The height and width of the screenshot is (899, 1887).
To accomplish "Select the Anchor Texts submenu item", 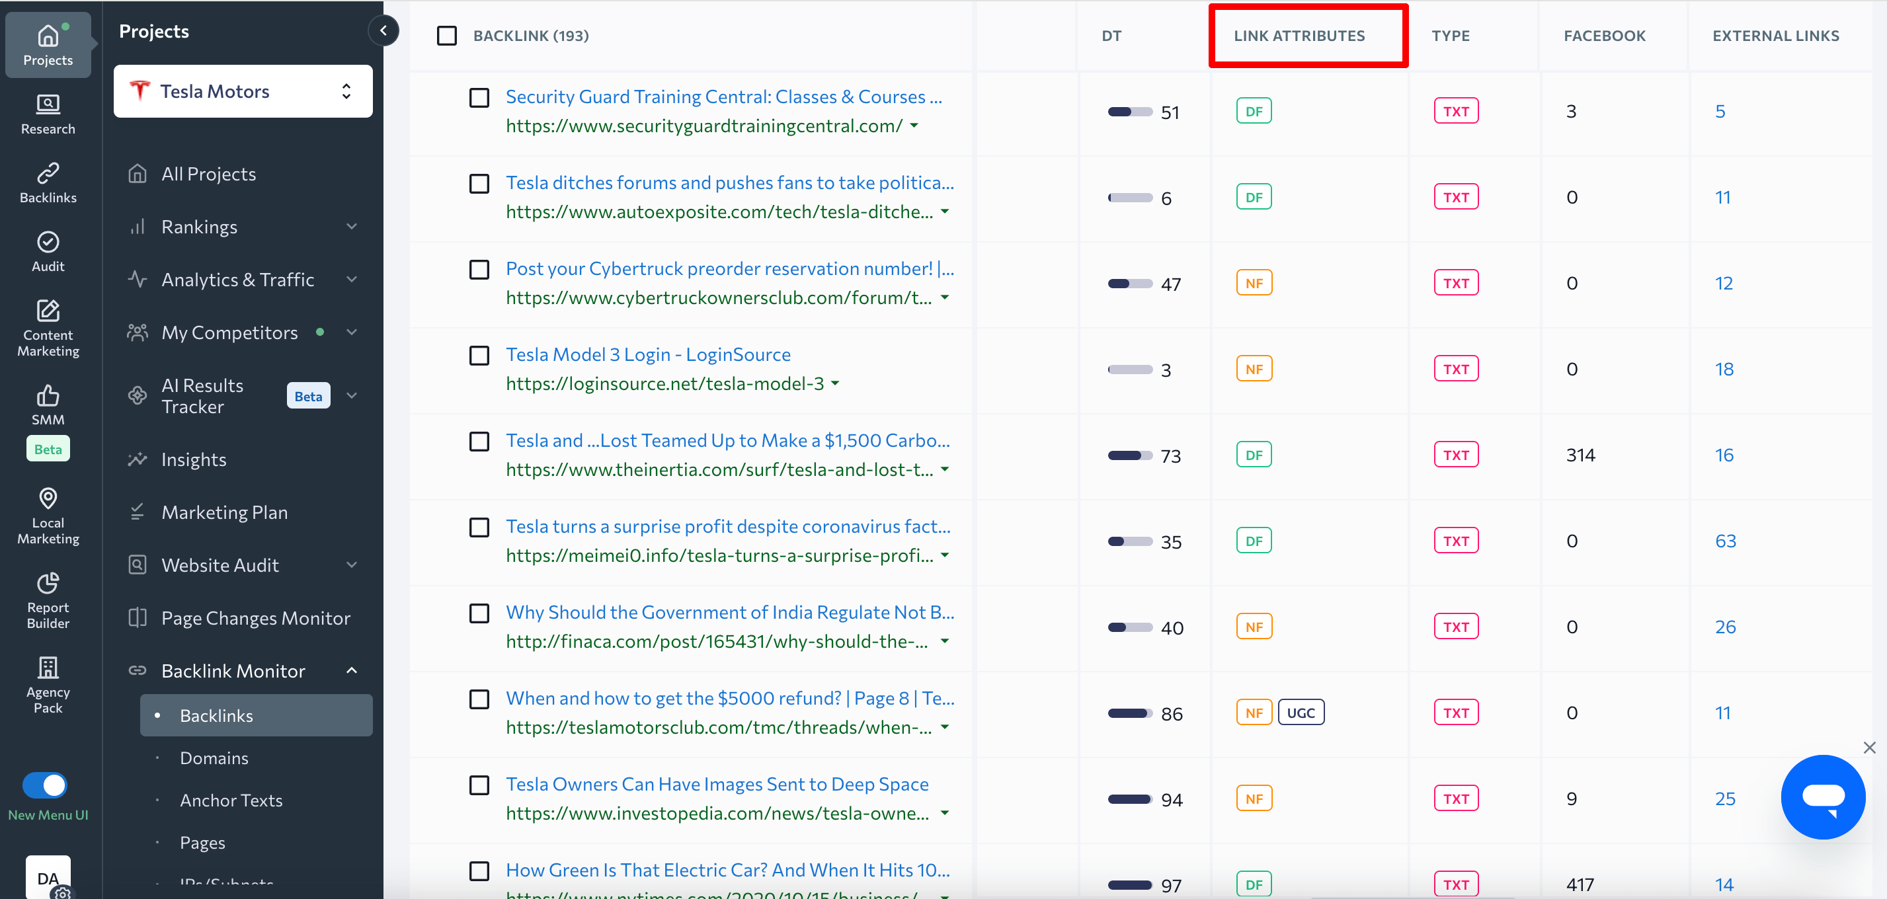I will (231, 800).
